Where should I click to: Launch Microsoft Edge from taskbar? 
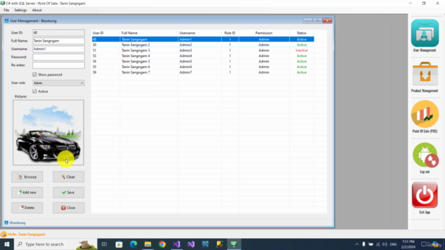click(133, 244)
